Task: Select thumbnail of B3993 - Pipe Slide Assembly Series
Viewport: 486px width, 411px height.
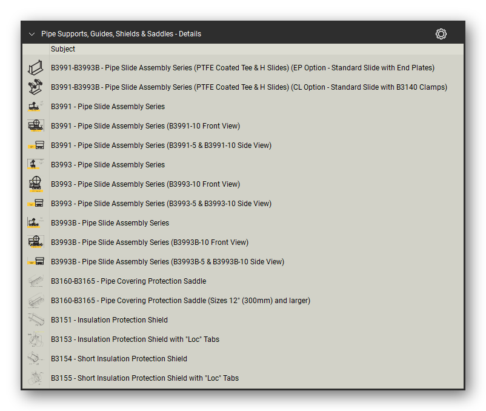Action: 36,165
